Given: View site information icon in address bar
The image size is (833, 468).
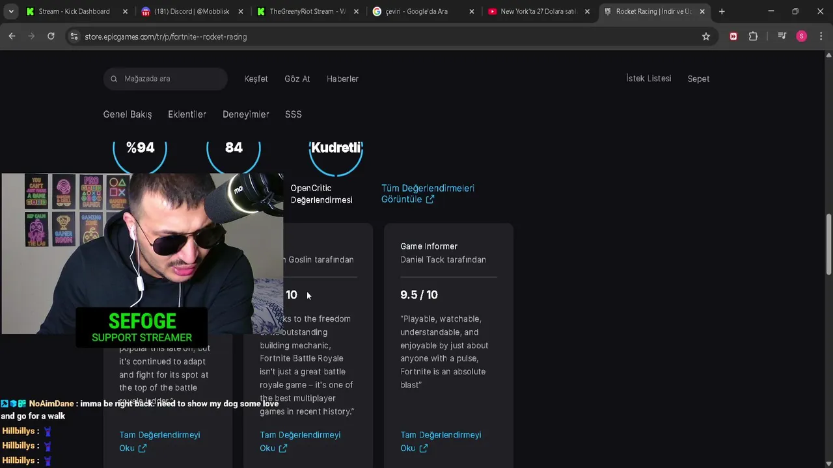Looking at the screenshot, I should (74, 36).
